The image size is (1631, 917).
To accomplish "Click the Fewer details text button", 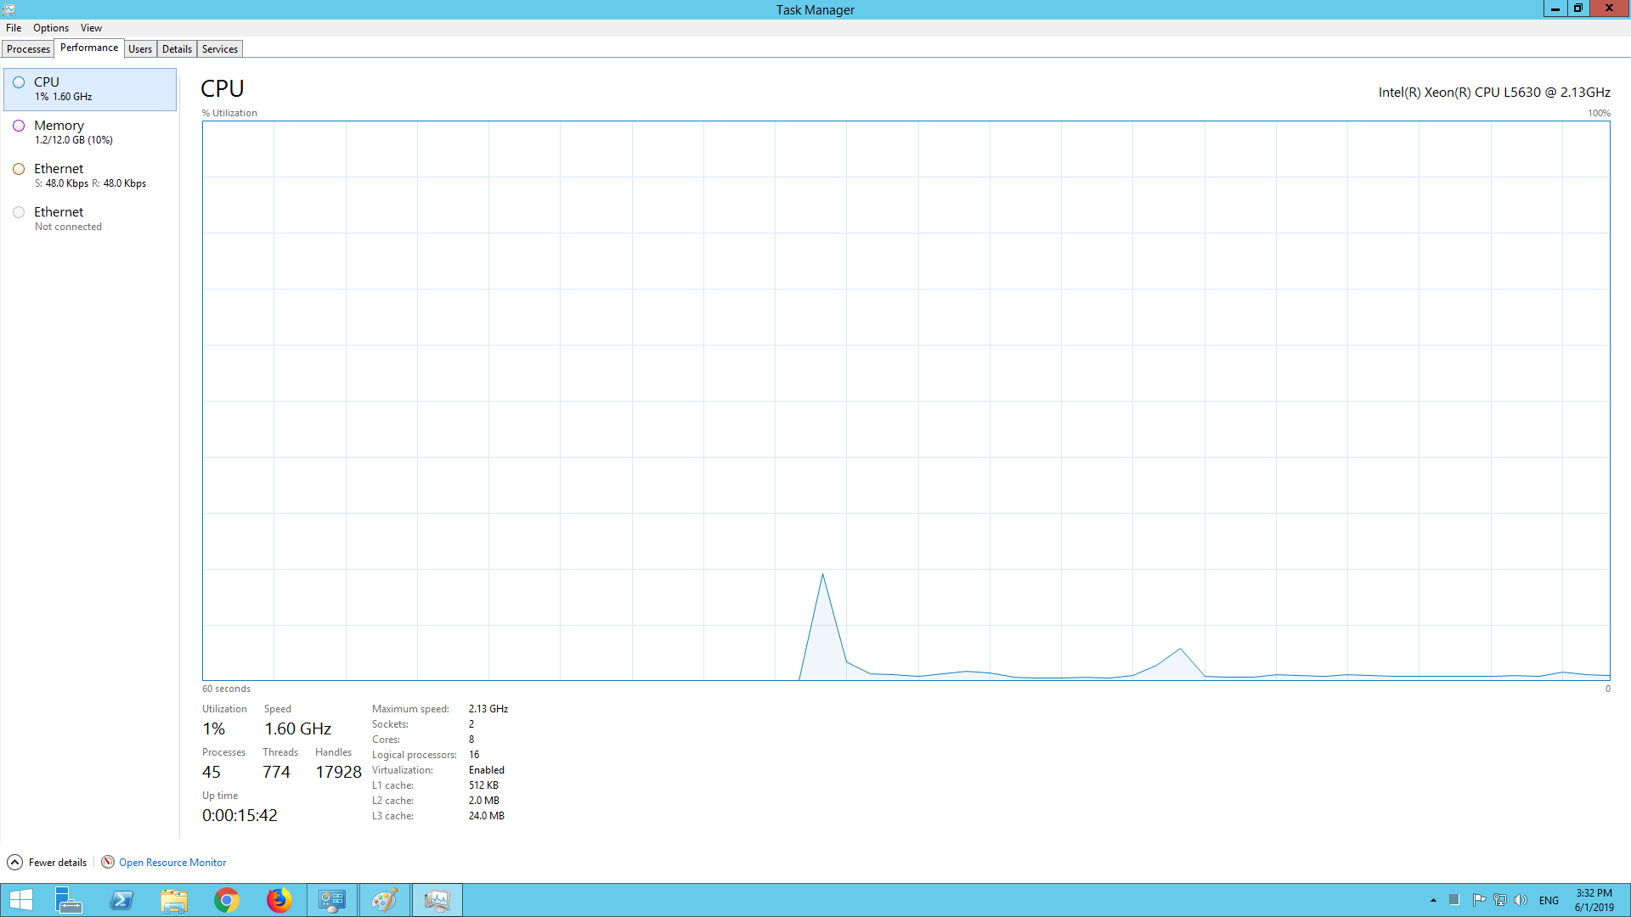I will pyautogui.click(x=58, y=863).
